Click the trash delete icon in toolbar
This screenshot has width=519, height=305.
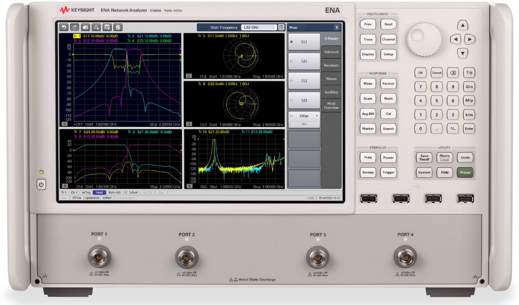click(117, 27)
